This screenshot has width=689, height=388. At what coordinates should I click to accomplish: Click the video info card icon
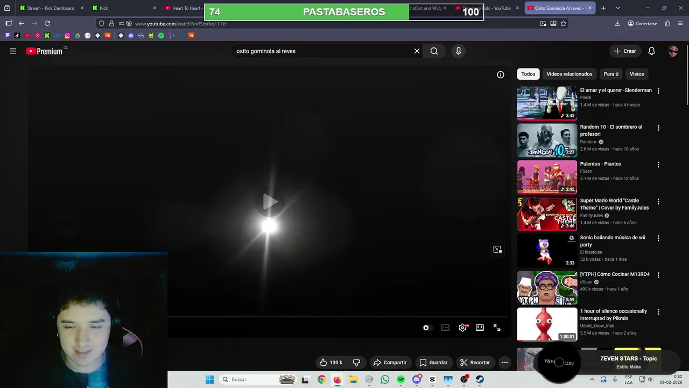[x=501, y=75]
